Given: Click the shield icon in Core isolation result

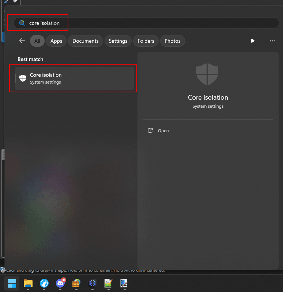Looking at the screenshot, I should point(23,78).
